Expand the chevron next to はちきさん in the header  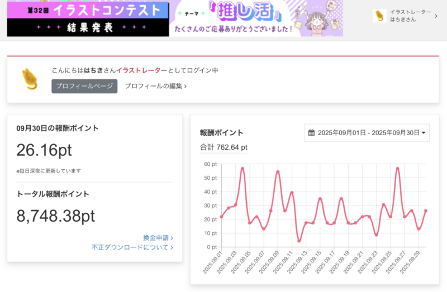click(436, 16)
